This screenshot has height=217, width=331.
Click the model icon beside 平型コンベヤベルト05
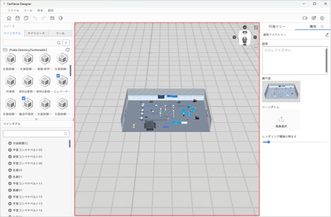pos(10,150)
